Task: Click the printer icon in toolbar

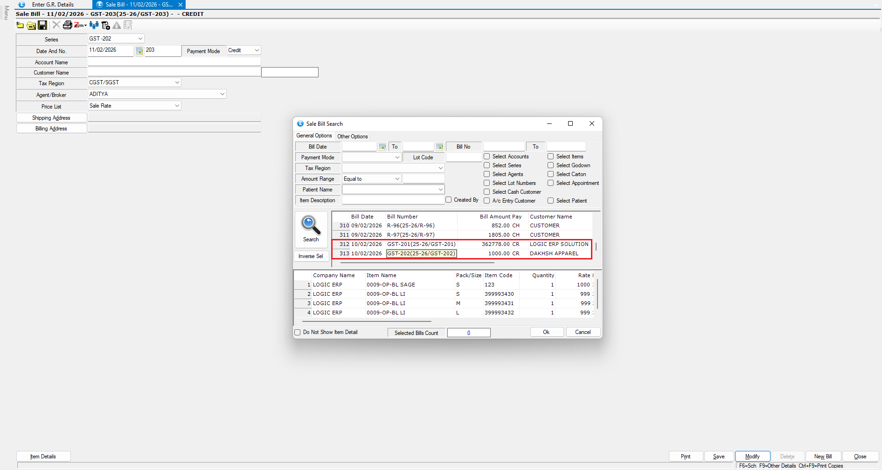Action: [68, 25]
